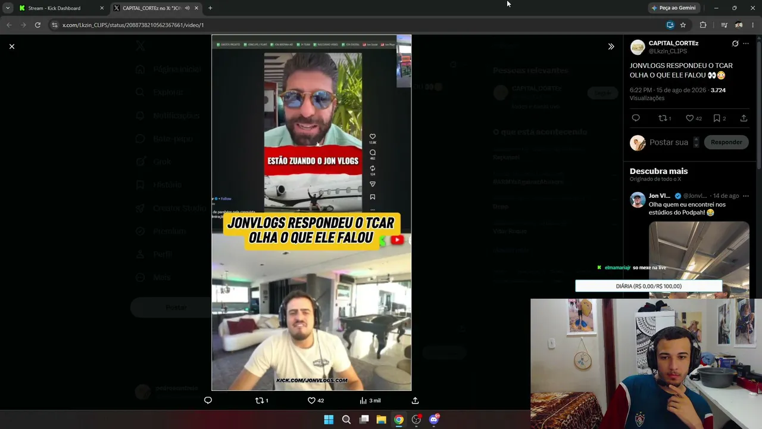Open the Chrome three-dot menu
The image size is (762, 429).
pyautogui.click(x=753, y=25)
